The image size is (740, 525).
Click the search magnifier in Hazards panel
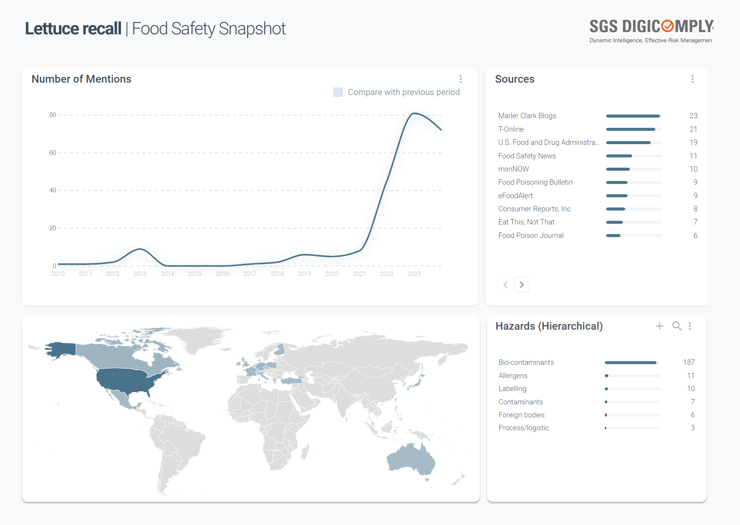click(x=677, y=326)
